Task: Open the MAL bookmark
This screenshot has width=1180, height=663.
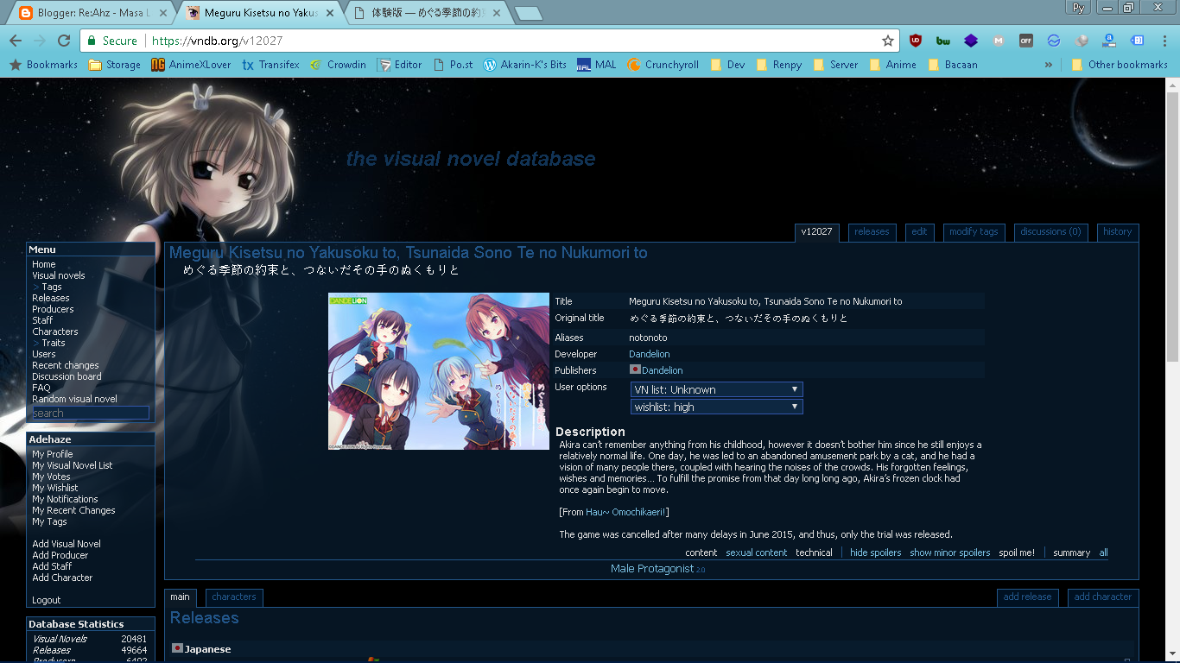Action: 597,65
